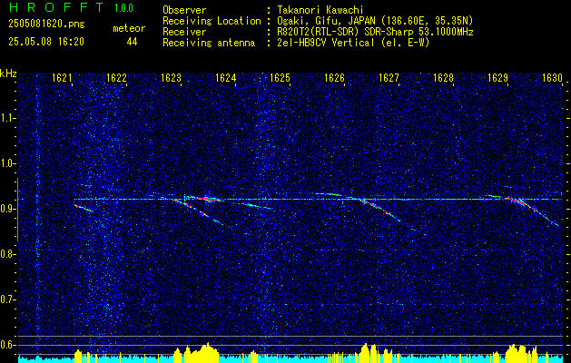
Task: Click the kHz axis unit label
Action: coord(8,74)
